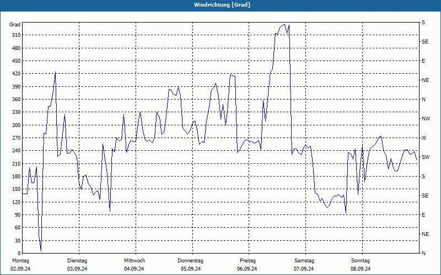
Task: Click the 150 y-axis value
Action: coord(17,189)
